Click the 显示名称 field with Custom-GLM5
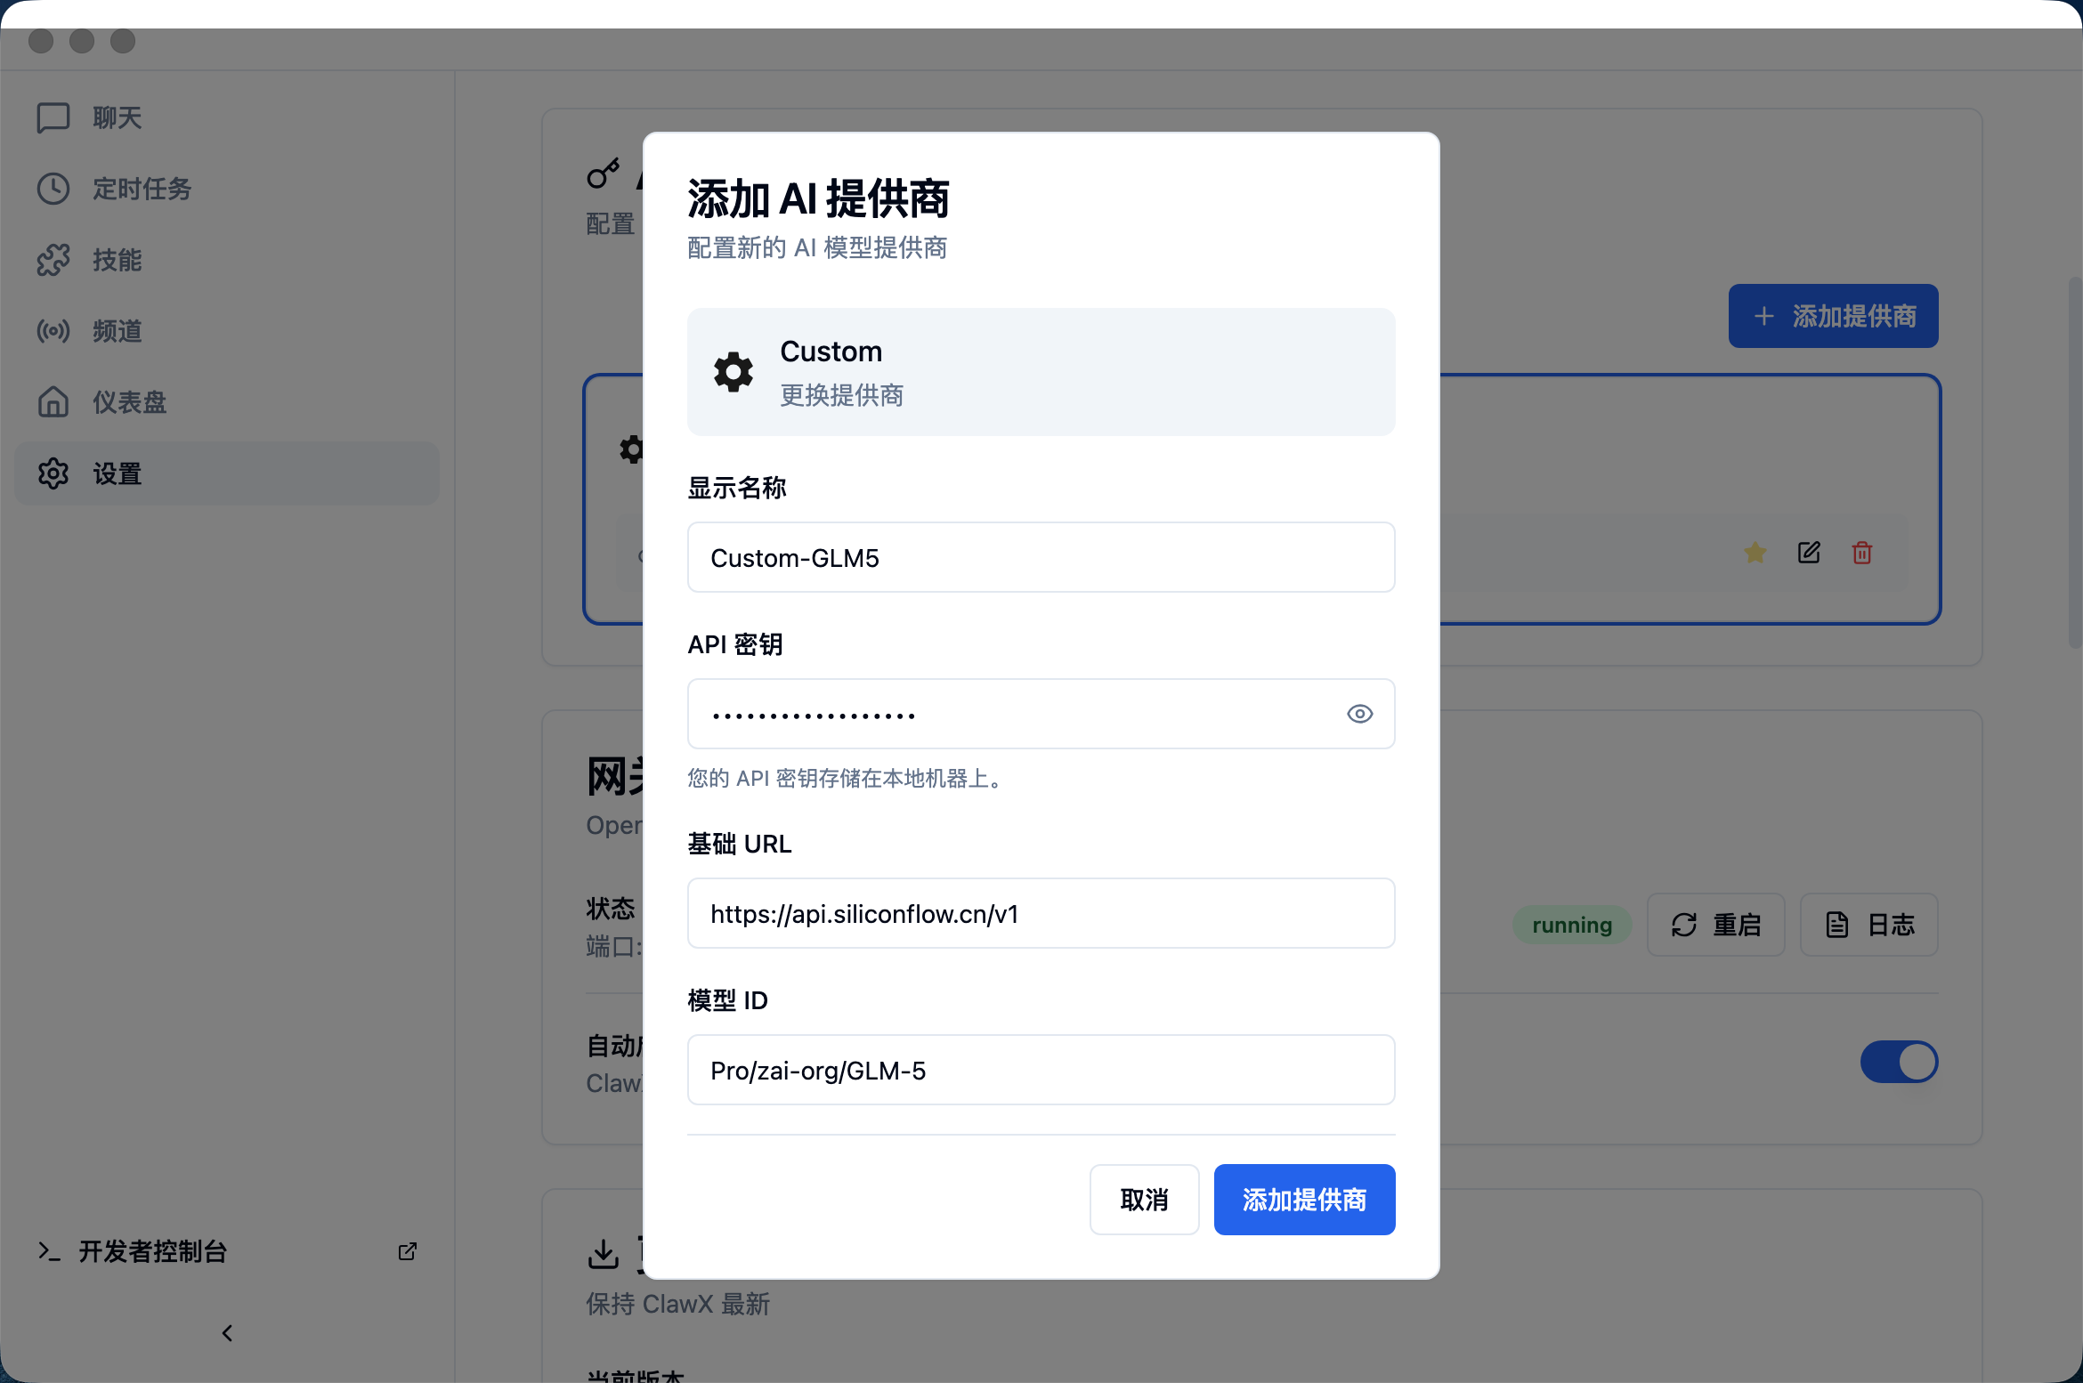2083x1383 pixels. coord(1041,558)
